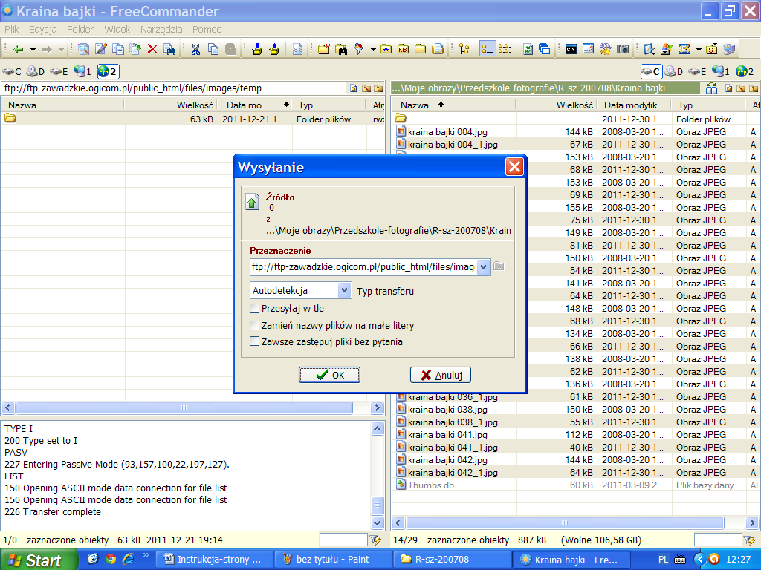This screenshot has height=570, width=761.
Task: Open the filter dropdown arrow in toolbar
Action: pyautogui.click(x=373, y=50)
